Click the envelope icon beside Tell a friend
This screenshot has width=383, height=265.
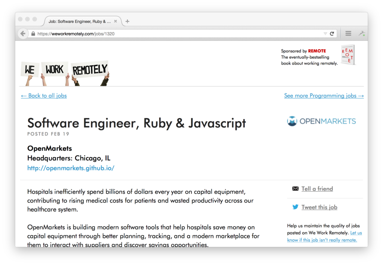coord(295,189)
